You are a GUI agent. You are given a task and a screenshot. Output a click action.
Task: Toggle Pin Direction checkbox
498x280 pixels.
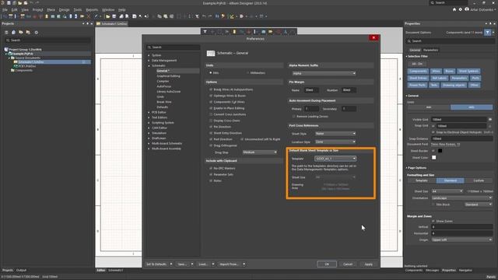[211, 127]
